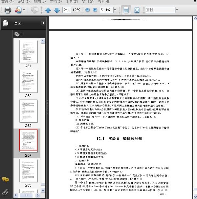Click the Pages panel icon

click(5, 23)
